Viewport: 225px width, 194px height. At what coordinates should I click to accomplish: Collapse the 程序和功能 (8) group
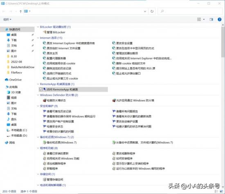click(38, 148)
